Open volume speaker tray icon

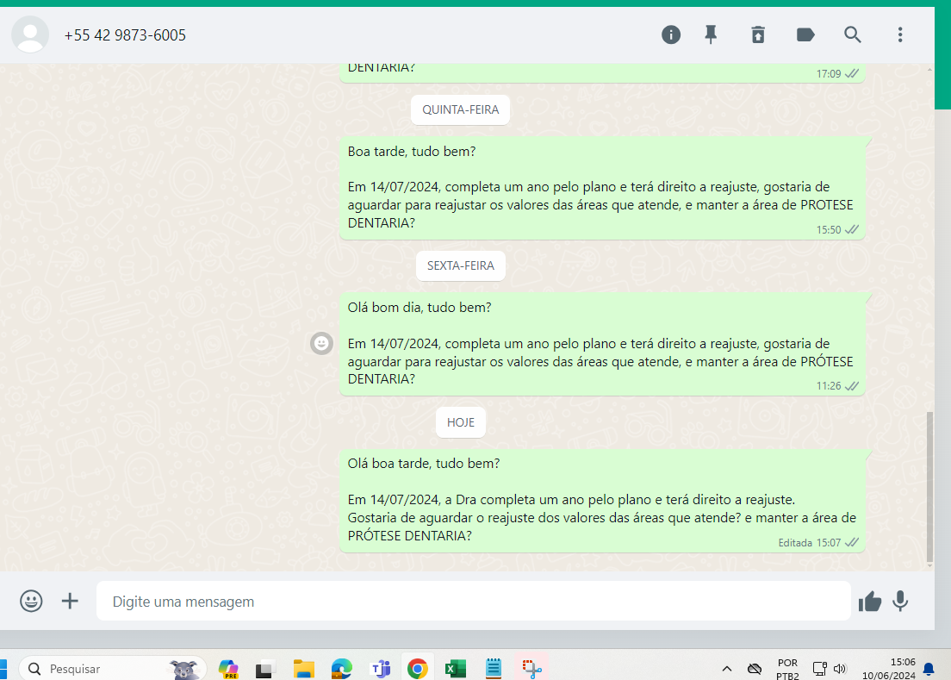[840, 669]
